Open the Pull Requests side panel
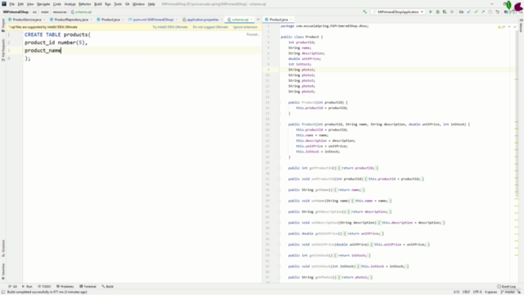The image size is (524, 295). pos(3,50)
